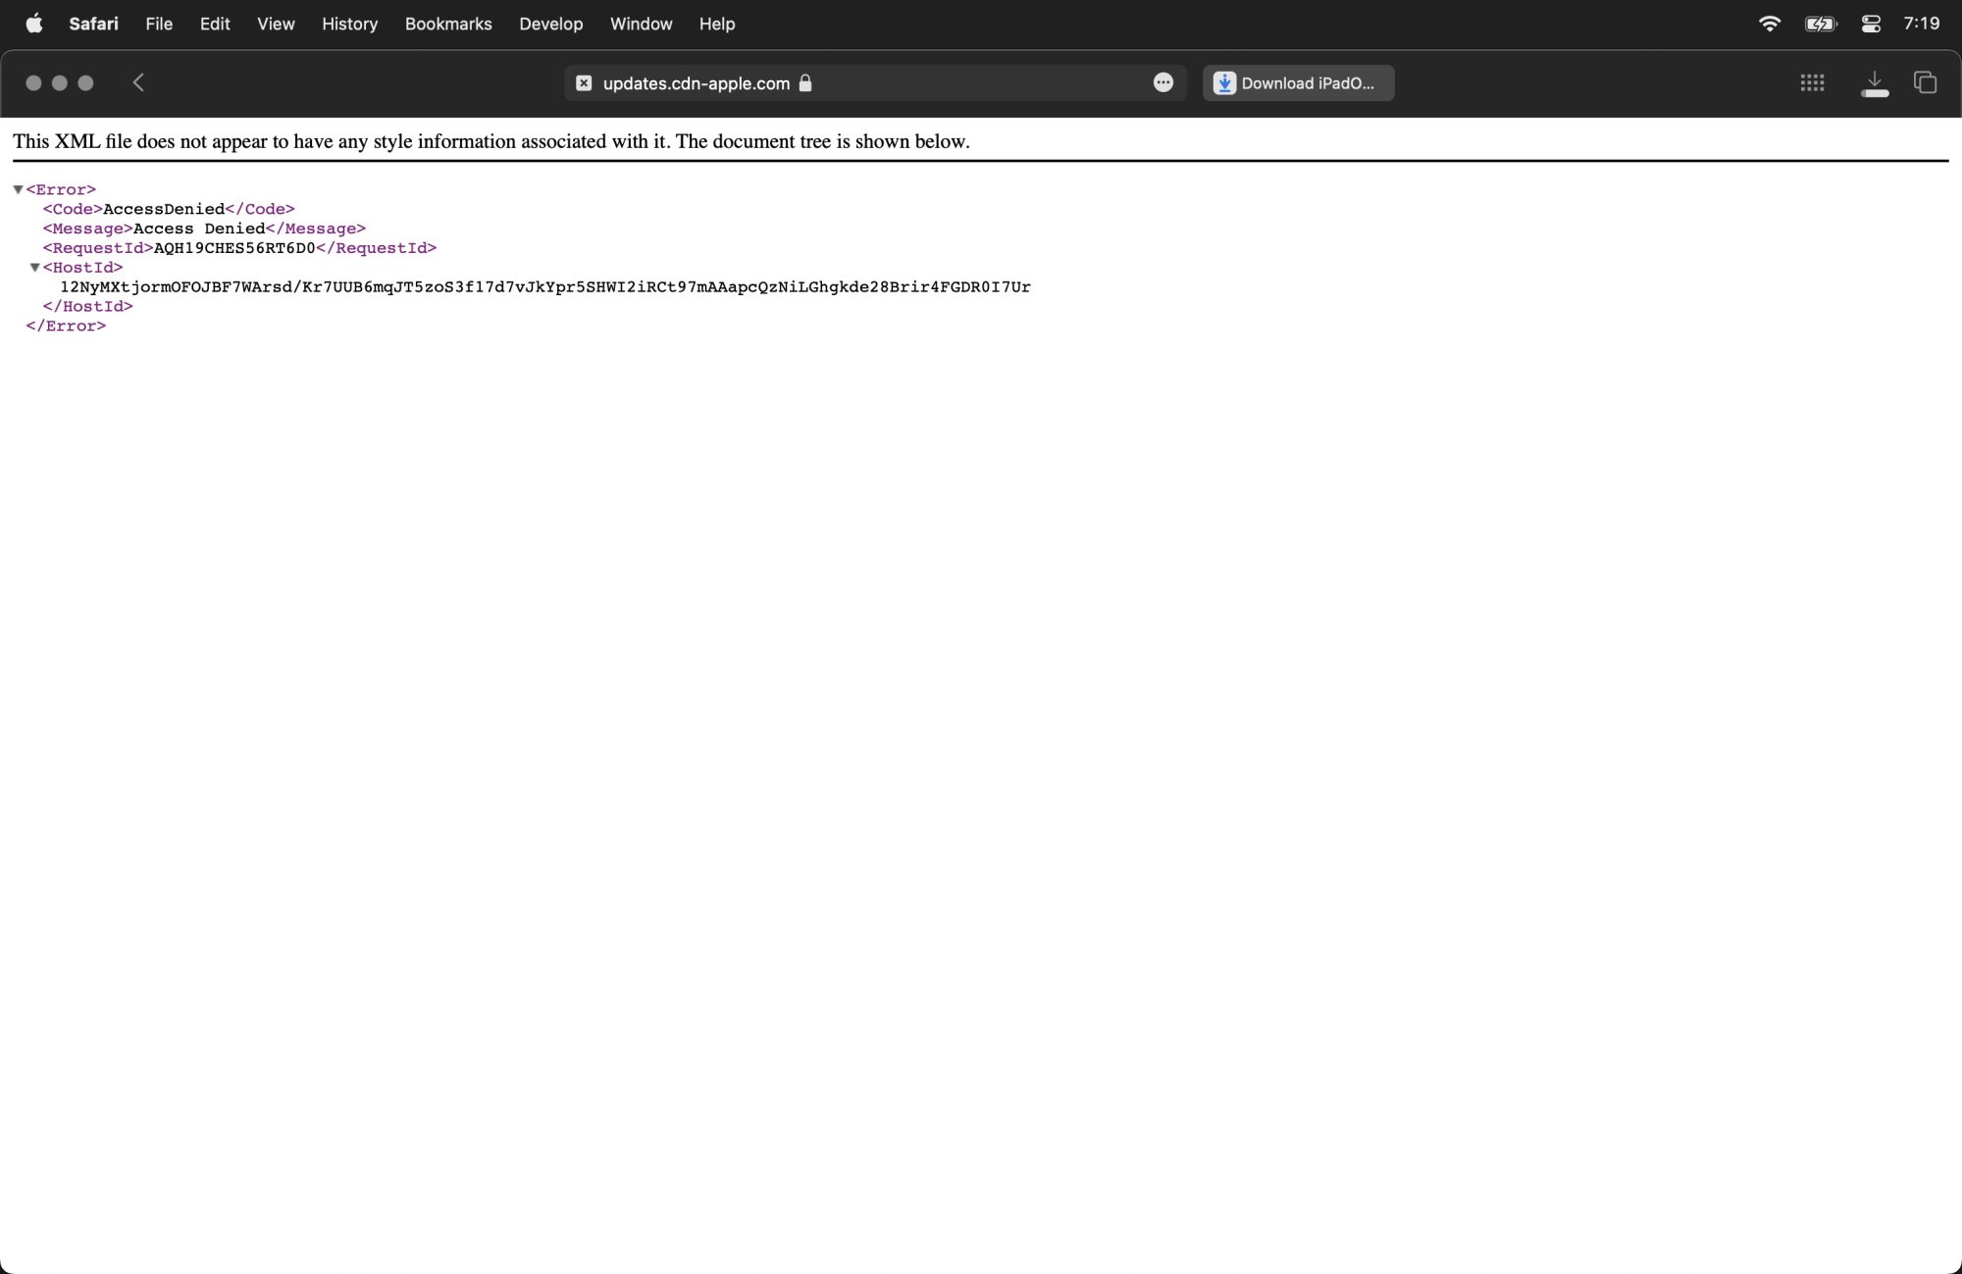Open the Bookmarks menu

pos(448,24)
